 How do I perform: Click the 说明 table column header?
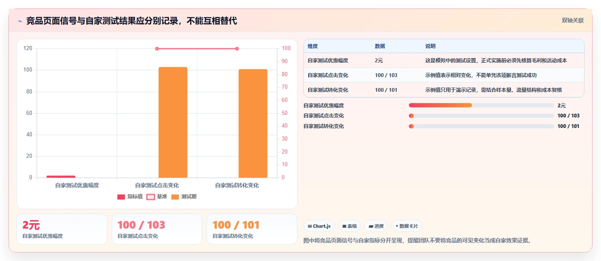pyautogui.click(x=430, y=46)
